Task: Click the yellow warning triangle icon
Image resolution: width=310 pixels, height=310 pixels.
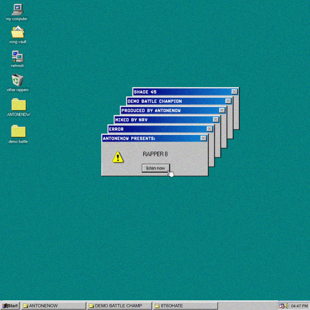Action: tap(118, 157)
